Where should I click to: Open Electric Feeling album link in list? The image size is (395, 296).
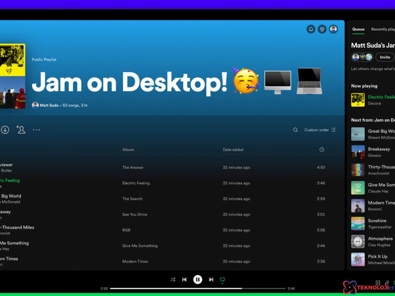(x=136, y=183)
